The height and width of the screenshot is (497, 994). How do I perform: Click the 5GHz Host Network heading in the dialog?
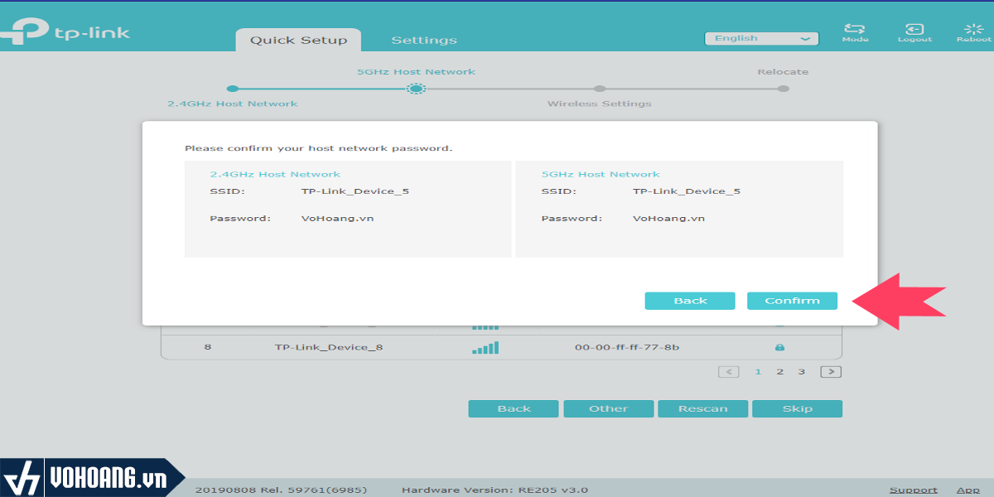coord(601,174)
